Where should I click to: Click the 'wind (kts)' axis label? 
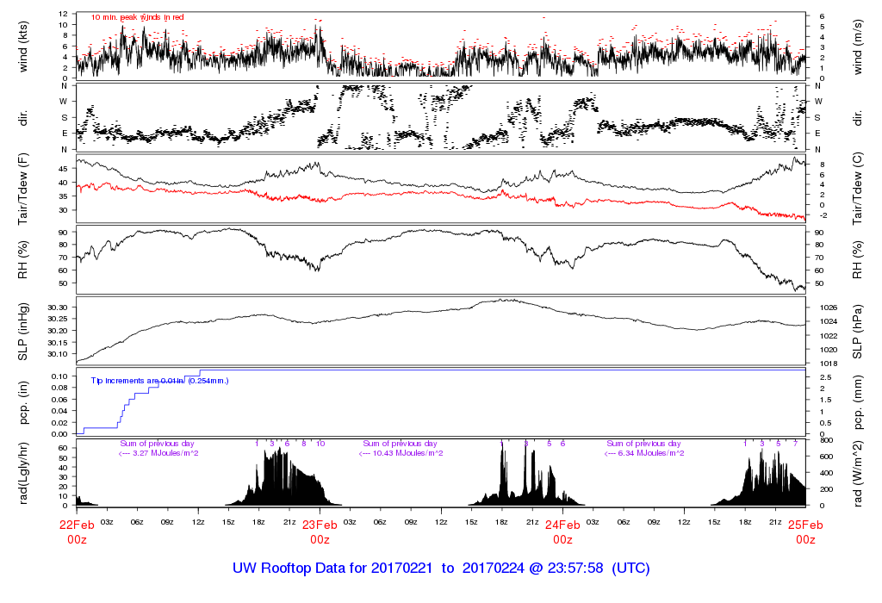[x=23, y=47]
